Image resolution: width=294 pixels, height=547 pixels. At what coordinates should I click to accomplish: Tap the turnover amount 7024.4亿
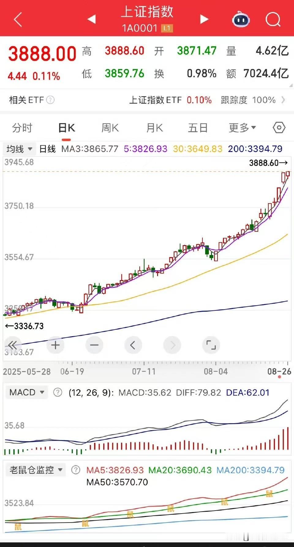click(x=266, y=74)
